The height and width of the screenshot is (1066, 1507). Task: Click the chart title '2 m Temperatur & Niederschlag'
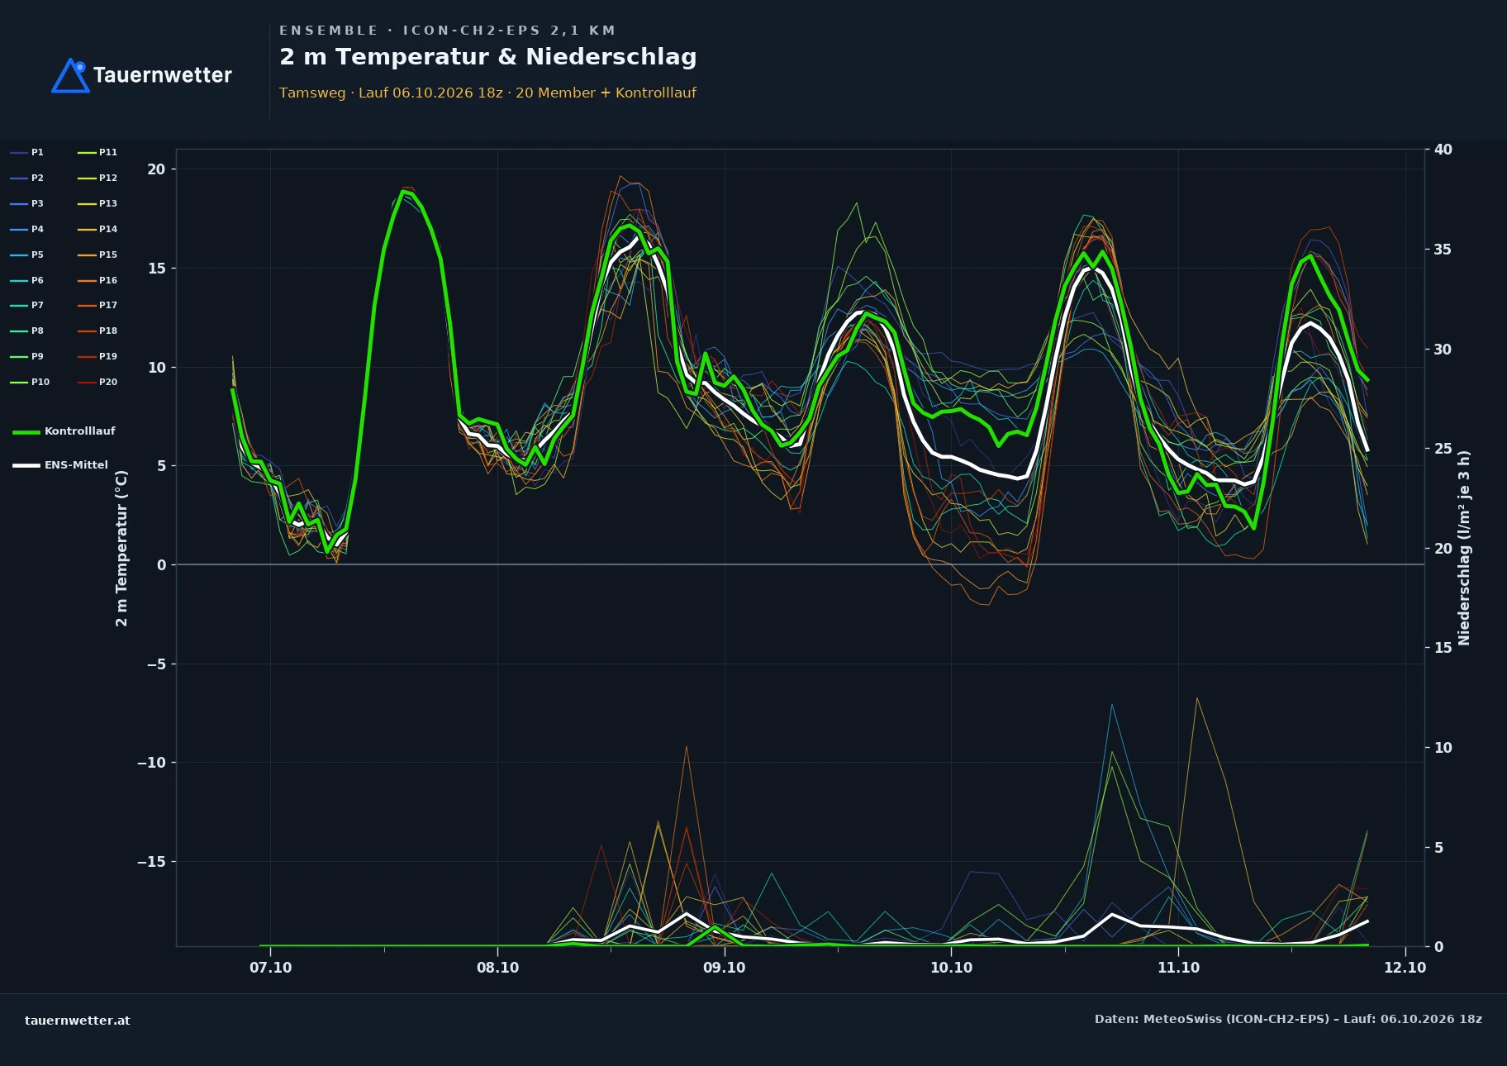point(487,57)
